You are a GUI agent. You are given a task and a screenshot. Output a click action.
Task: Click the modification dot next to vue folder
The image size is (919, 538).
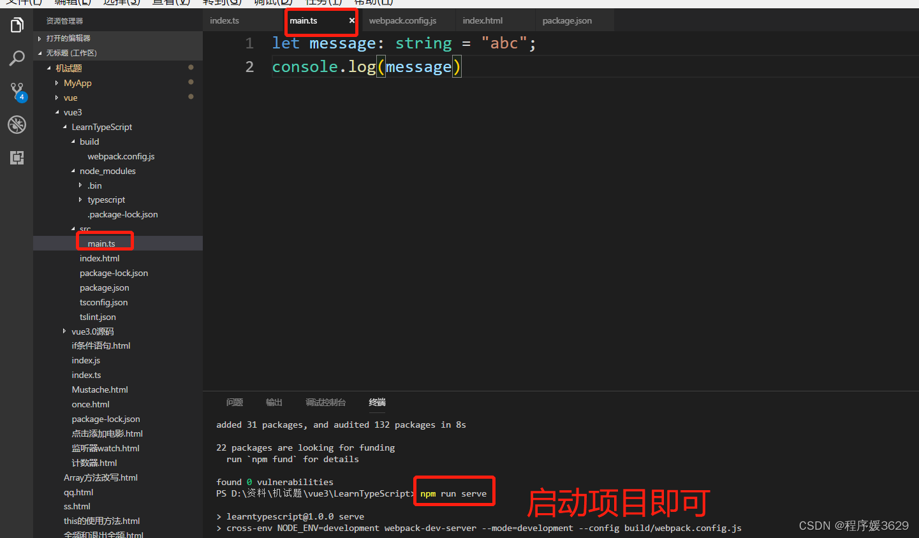click(191, 97)
